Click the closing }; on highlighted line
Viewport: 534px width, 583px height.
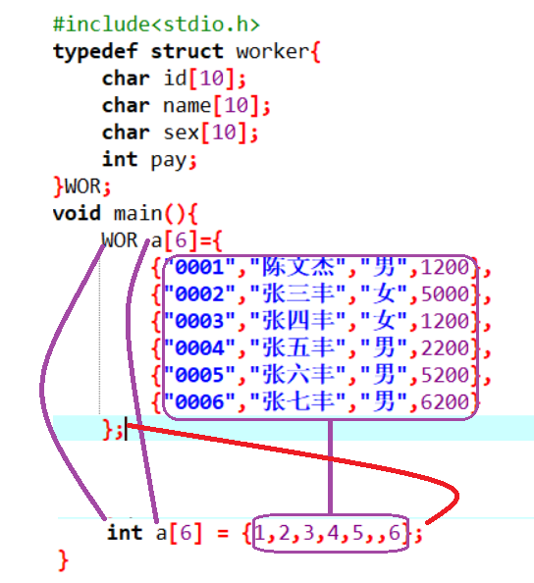[x=112, y=430]
